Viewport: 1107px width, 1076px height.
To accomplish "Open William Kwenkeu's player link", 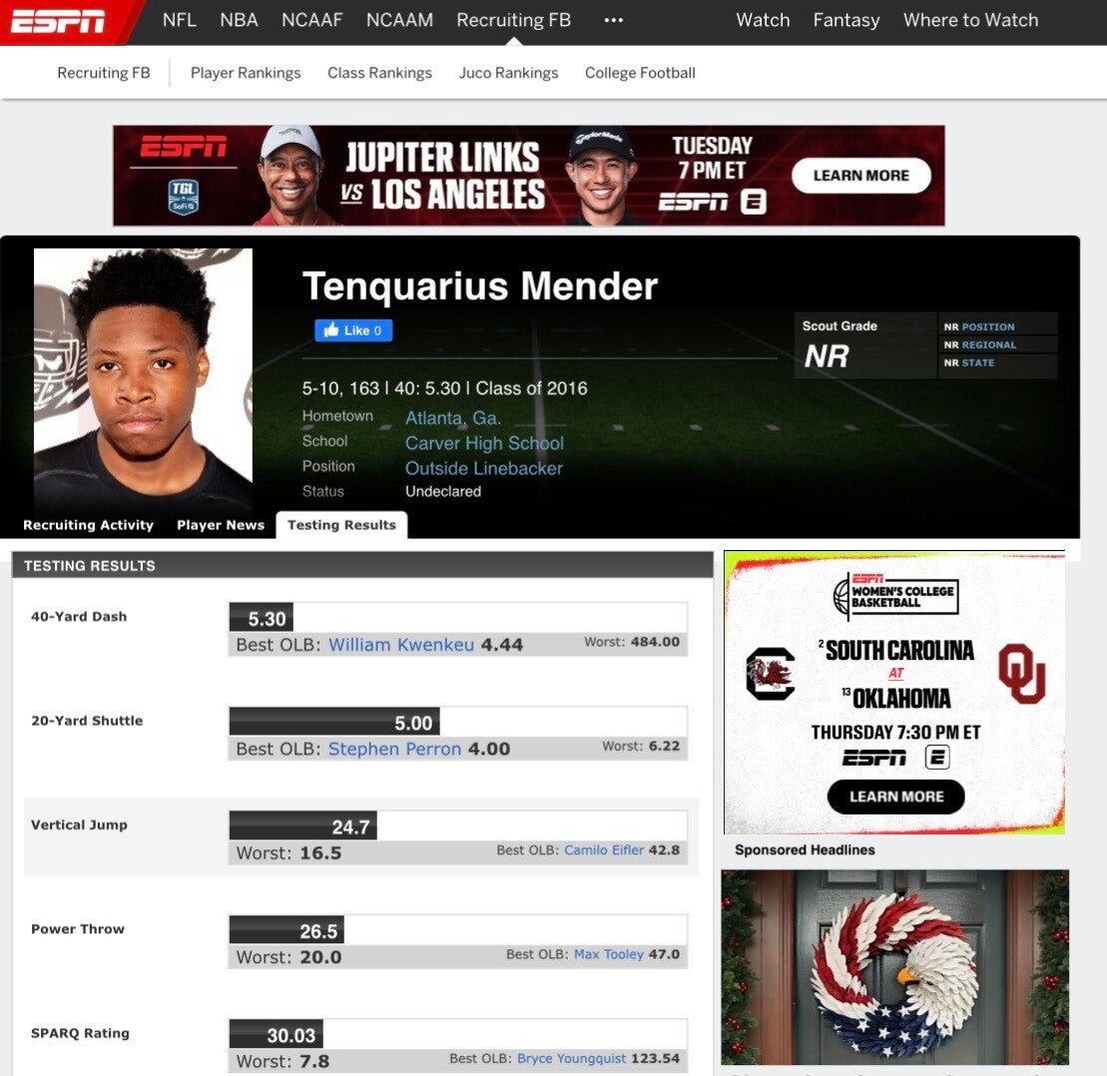I will pyautogui.click(x=401, y=645).
